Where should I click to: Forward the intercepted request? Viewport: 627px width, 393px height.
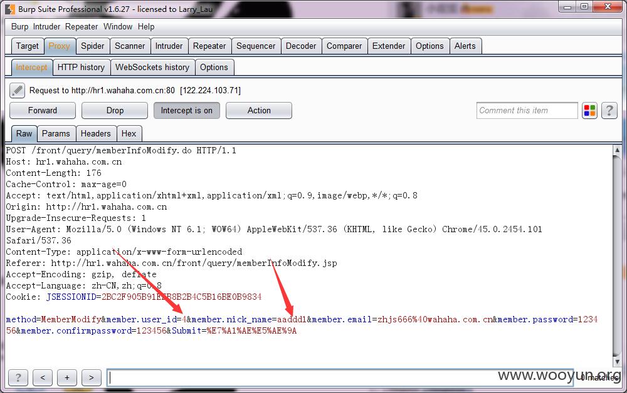pos(43,111)
